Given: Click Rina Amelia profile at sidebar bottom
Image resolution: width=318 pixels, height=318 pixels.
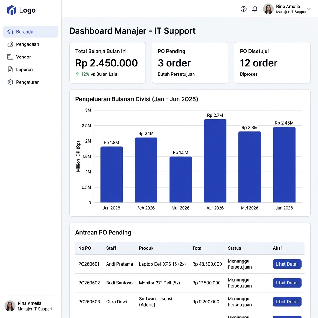Looking at the screenshot, I should 29,306.
